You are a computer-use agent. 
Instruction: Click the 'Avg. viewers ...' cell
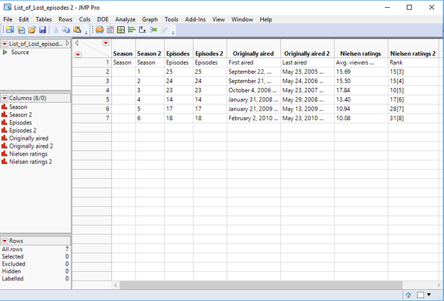(x=361, y=62)
